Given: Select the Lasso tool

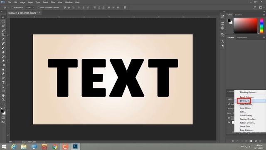Looking at the screenshot, I should point(3,26).
